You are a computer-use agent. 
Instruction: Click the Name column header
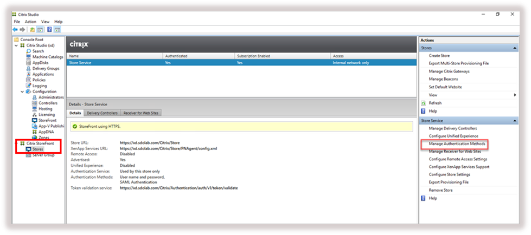[x=115, y=56]
